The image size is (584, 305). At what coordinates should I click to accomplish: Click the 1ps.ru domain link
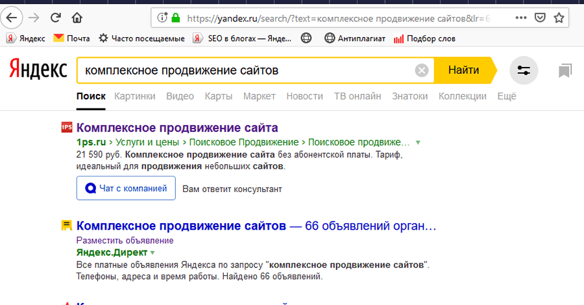[x=91, y=142]
